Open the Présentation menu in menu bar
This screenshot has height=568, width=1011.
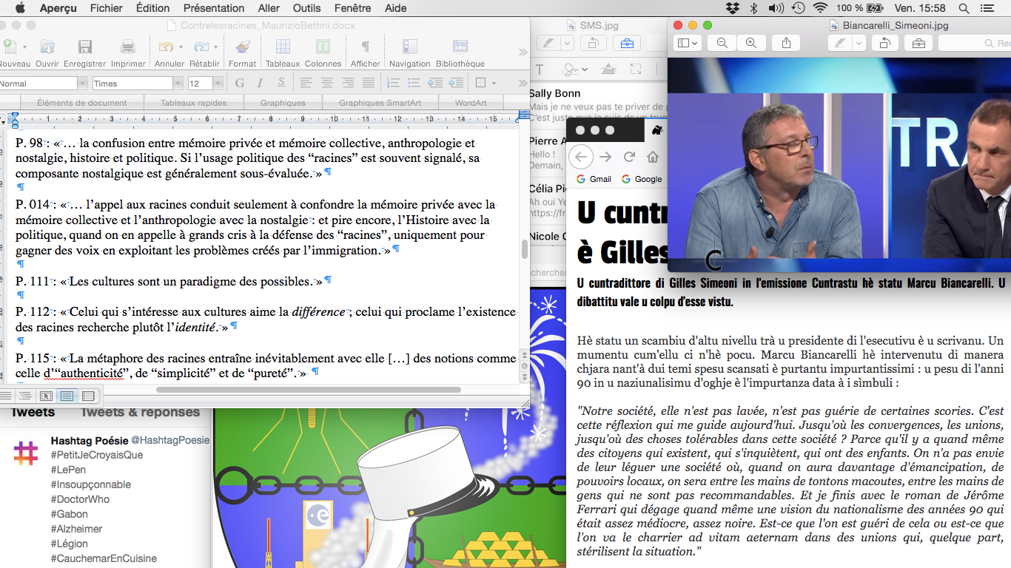(x=213, y=8)
